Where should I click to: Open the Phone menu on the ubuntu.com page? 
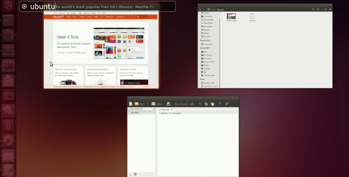[89, 17]
